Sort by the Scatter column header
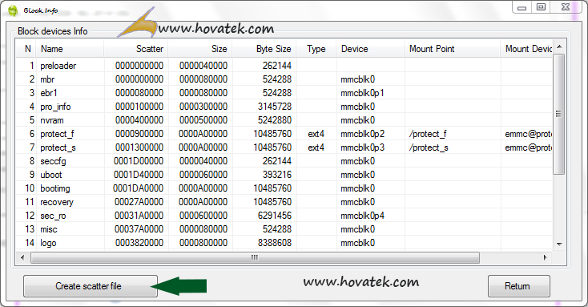The height and width of the screenshot is (307, 588). [x=135, y=49]
